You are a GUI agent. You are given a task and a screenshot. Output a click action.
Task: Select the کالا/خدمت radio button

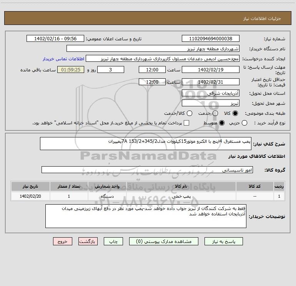190,113
